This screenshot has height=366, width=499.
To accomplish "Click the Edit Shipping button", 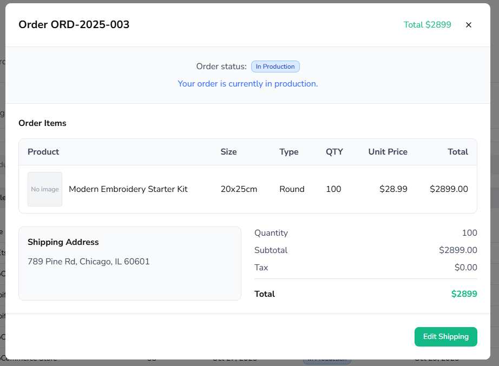I will pyautogui.click(x=445, y=336).
